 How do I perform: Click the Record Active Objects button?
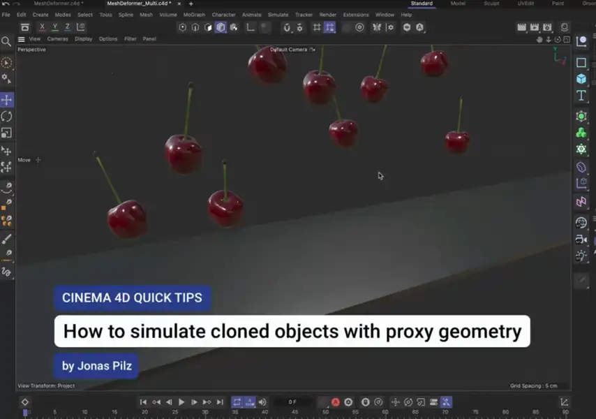click(x=335, y=402)
